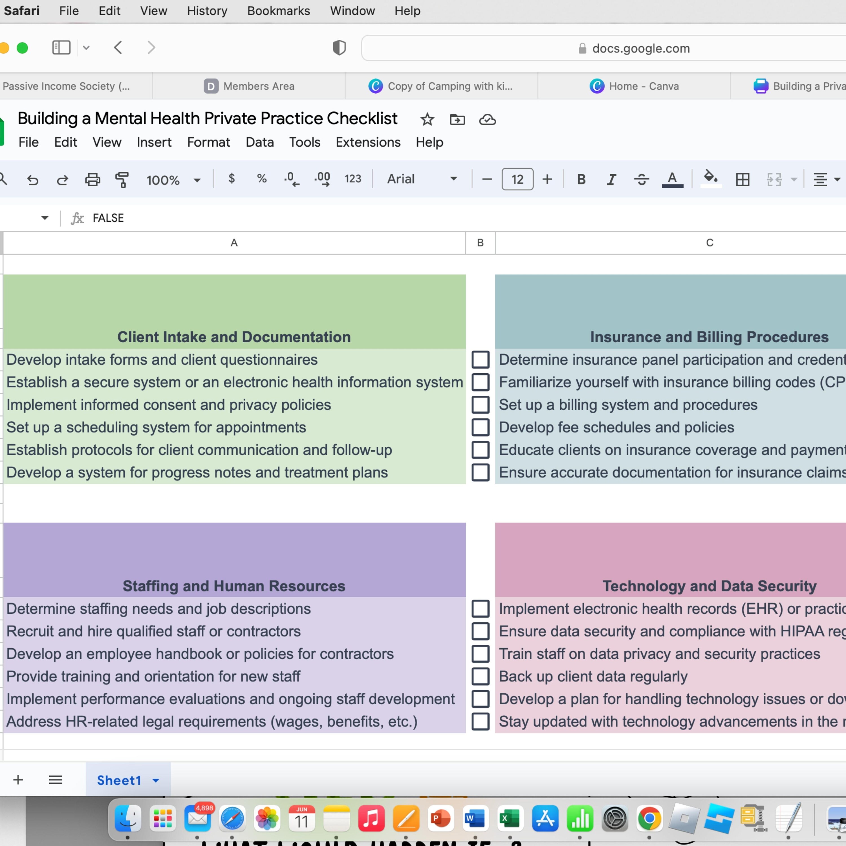
Task: Tick checkbox for Develop intake forms row
Action: point(480,360)
